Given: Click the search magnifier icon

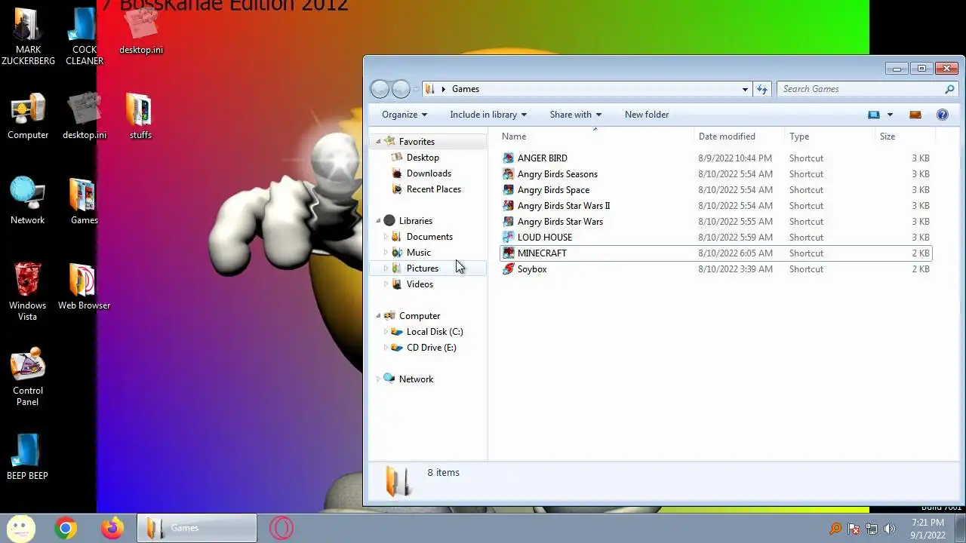Looking at the screenshot, I should point(949,89).
